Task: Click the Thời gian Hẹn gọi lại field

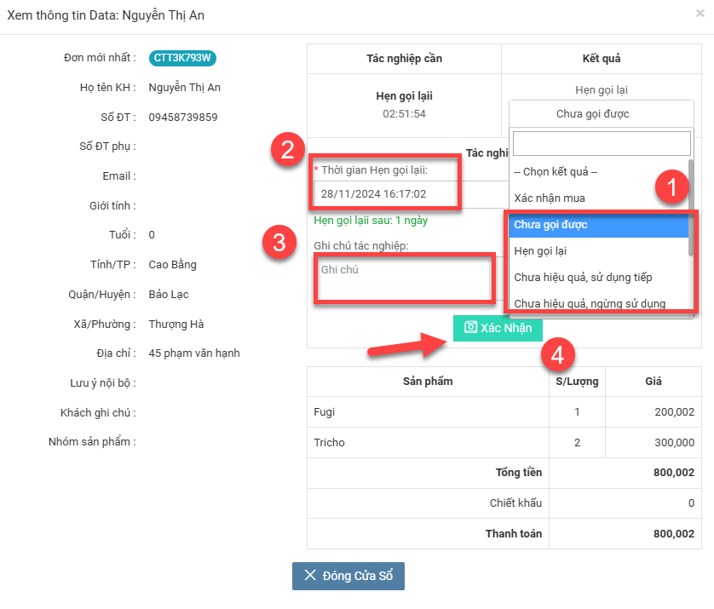Action: pos(386,193)
